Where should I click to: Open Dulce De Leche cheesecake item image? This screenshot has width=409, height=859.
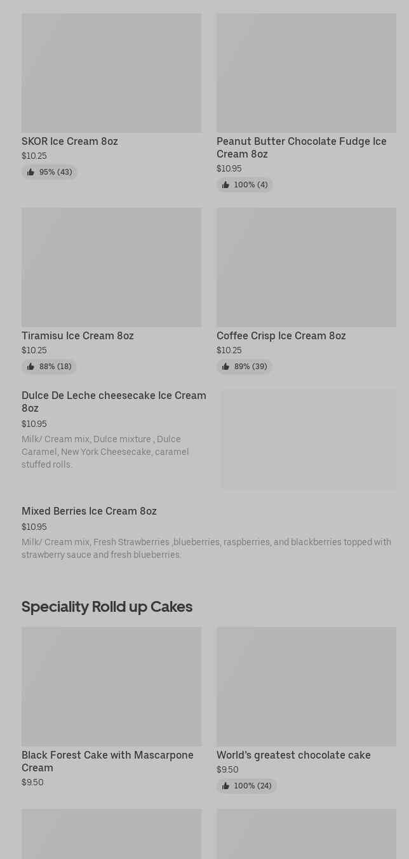click(309, 440)
